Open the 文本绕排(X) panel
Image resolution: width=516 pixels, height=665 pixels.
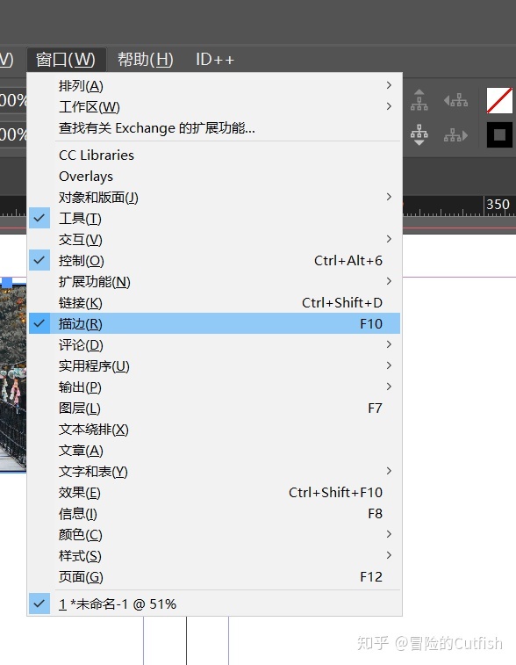(x=214, y=430)
